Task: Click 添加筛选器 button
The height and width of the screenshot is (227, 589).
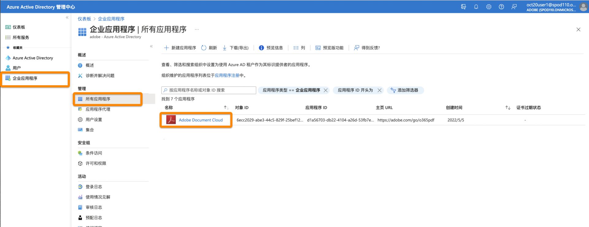Action: point(405,90)
